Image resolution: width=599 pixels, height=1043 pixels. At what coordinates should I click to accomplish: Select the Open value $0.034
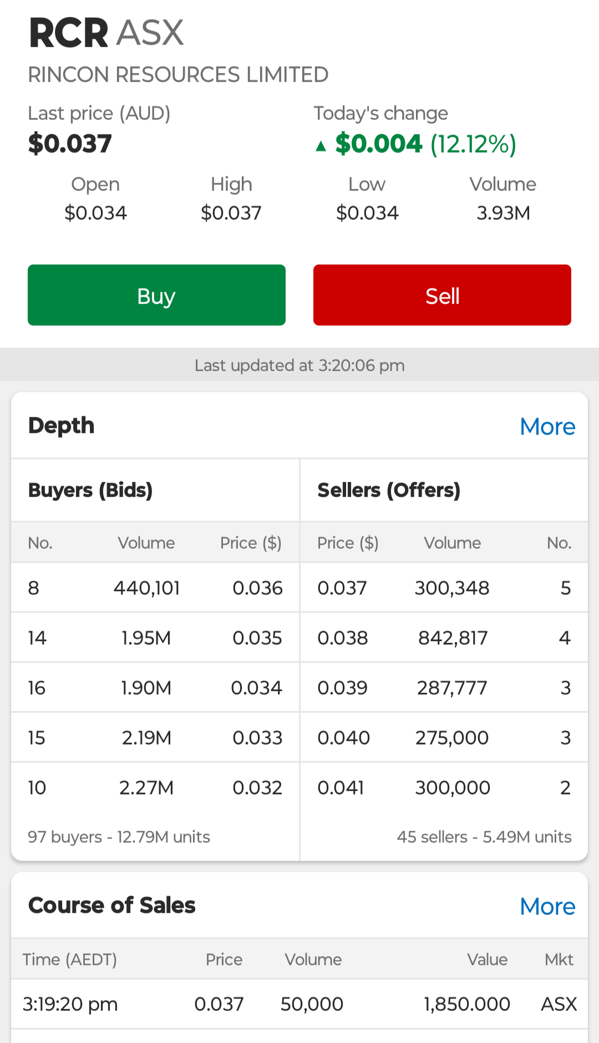click(95, 213)
